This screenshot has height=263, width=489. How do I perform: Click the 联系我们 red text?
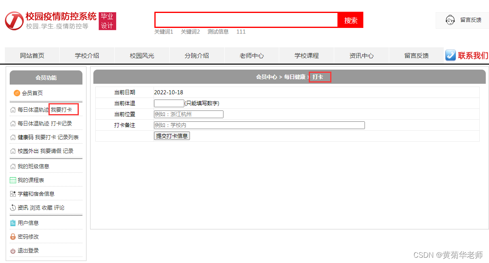tap(473, 55)
